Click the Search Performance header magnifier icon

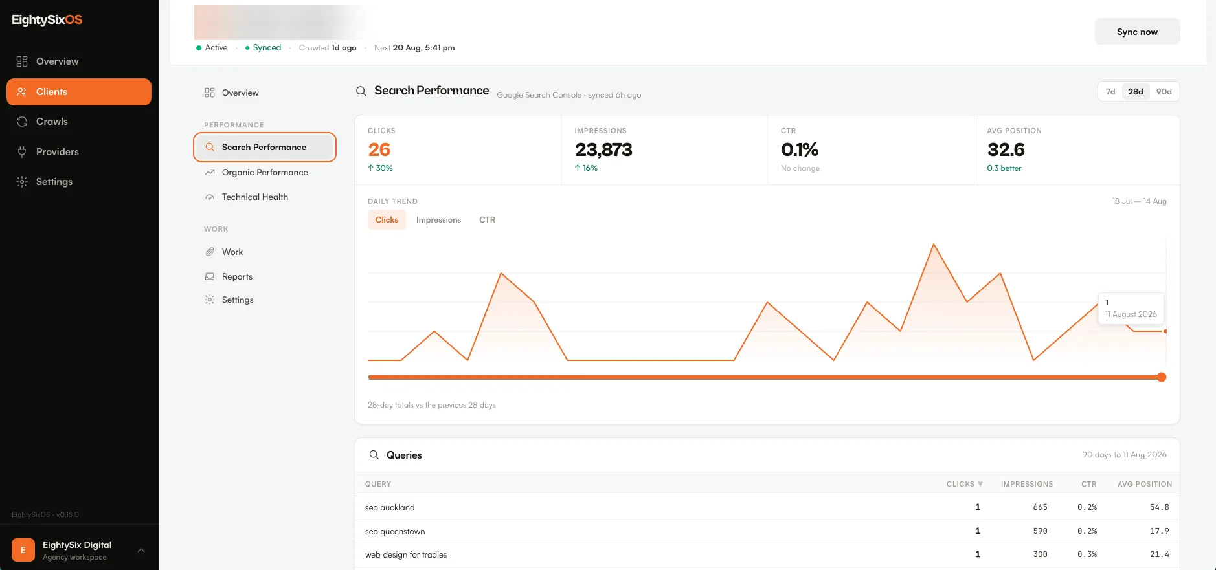tap(361, 91)
